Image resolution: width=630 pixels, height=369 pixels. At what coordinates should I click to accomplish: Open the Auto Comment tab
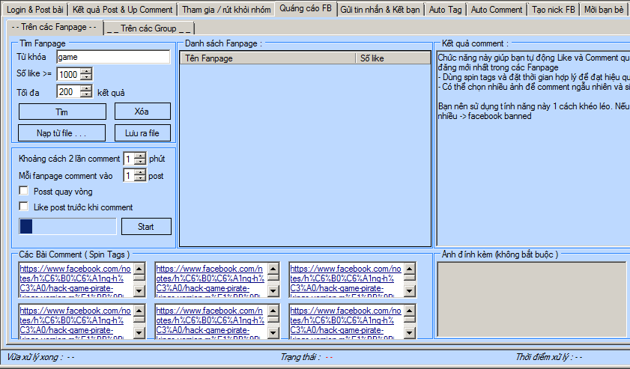[497, 9]
